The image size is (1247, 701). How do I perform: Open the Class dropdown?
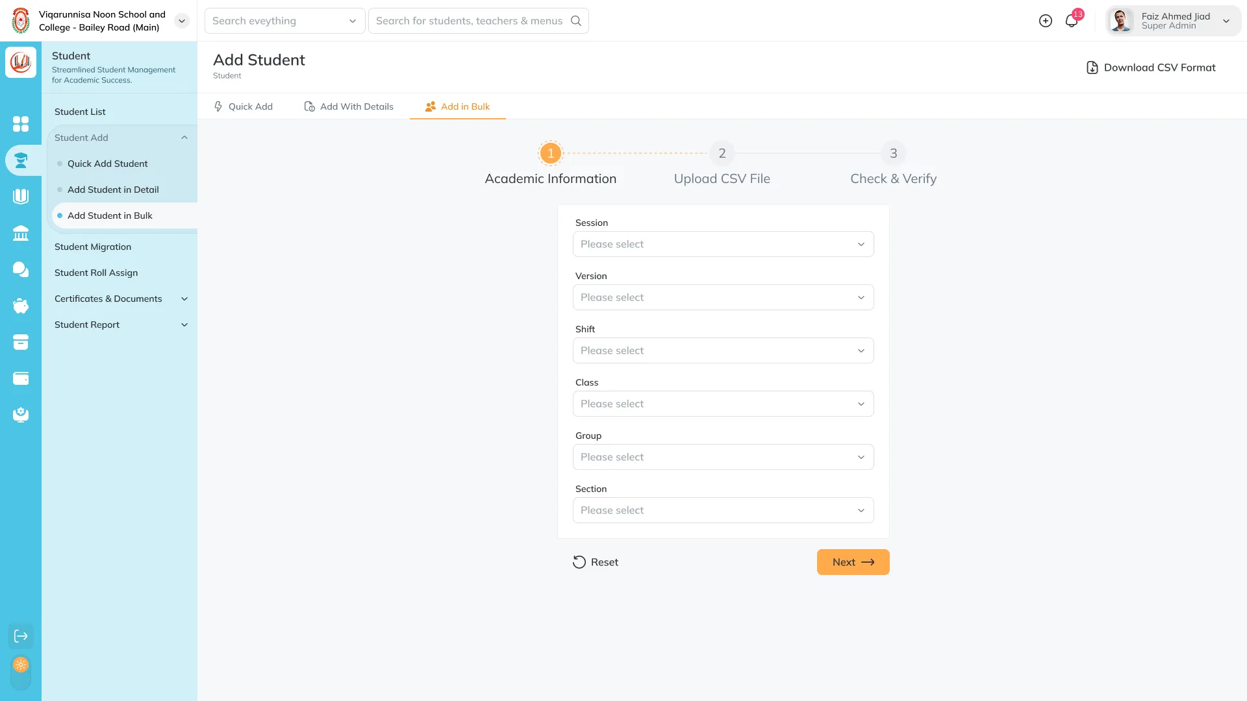[x=723, y=404]
